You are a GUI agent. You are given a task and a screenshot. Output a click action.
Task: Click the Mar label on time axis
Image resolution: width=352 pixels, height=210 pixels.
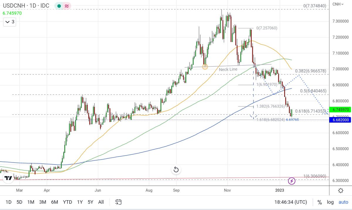click(x=19, y=190)
